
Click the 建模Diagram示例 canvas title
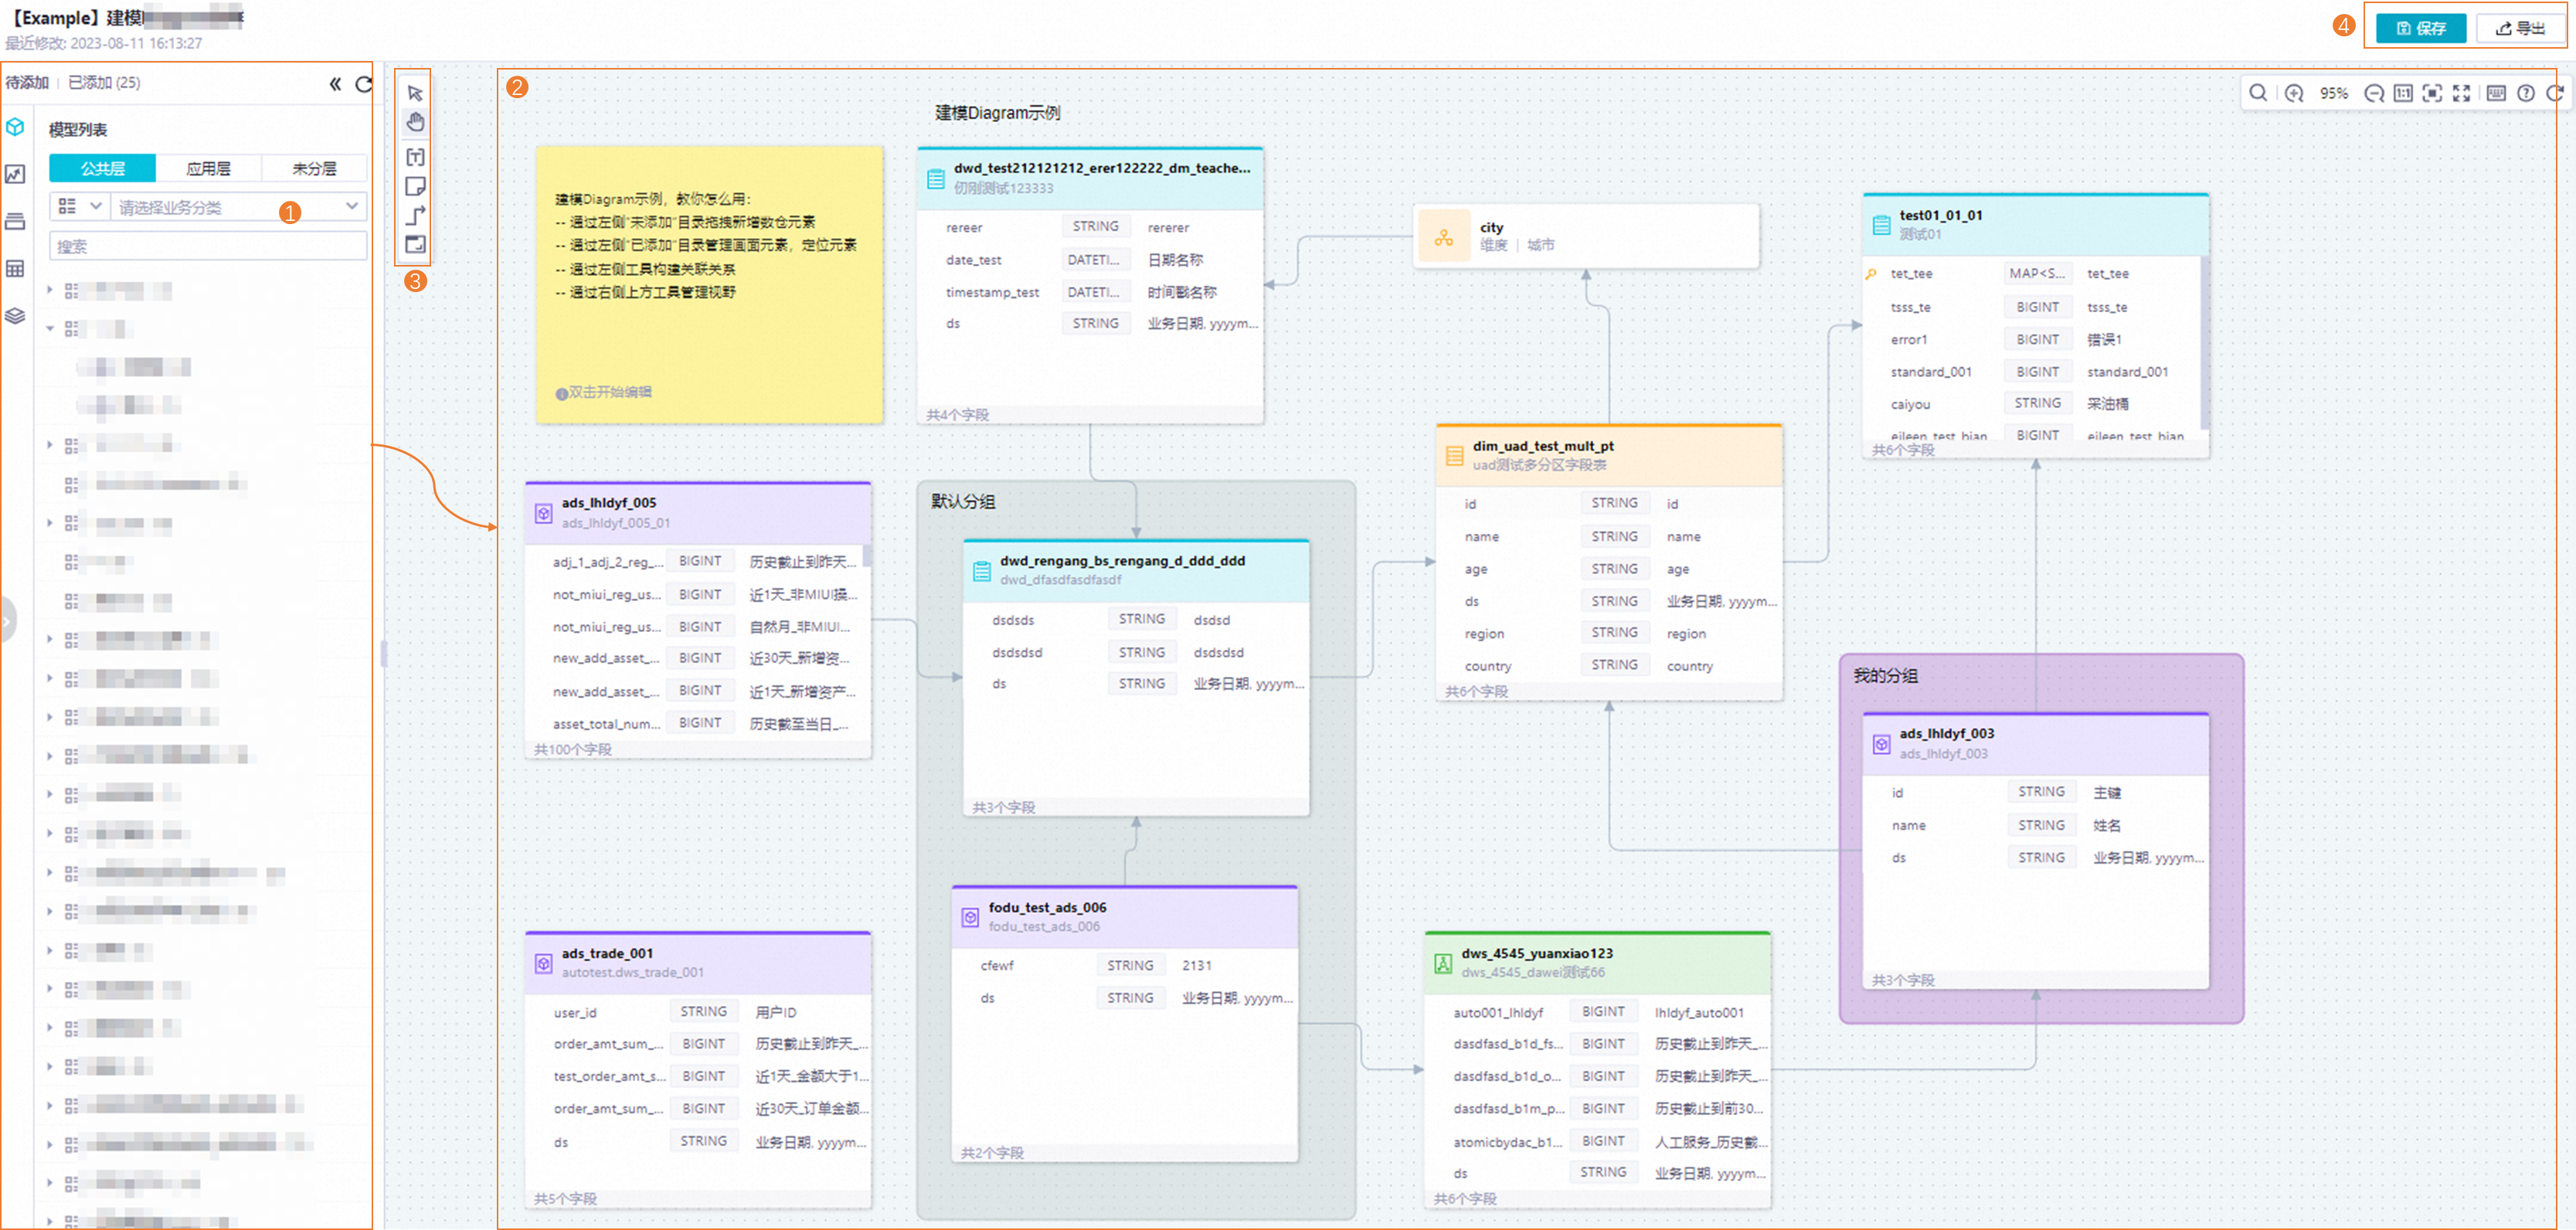(x=997, y=113)
